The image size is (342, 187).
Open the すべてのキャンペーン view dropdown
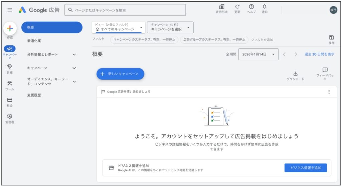(119, 27)
